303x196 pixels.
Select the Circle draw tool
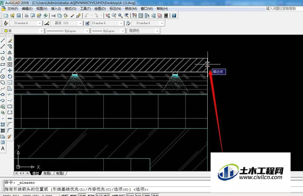point(3,77)
